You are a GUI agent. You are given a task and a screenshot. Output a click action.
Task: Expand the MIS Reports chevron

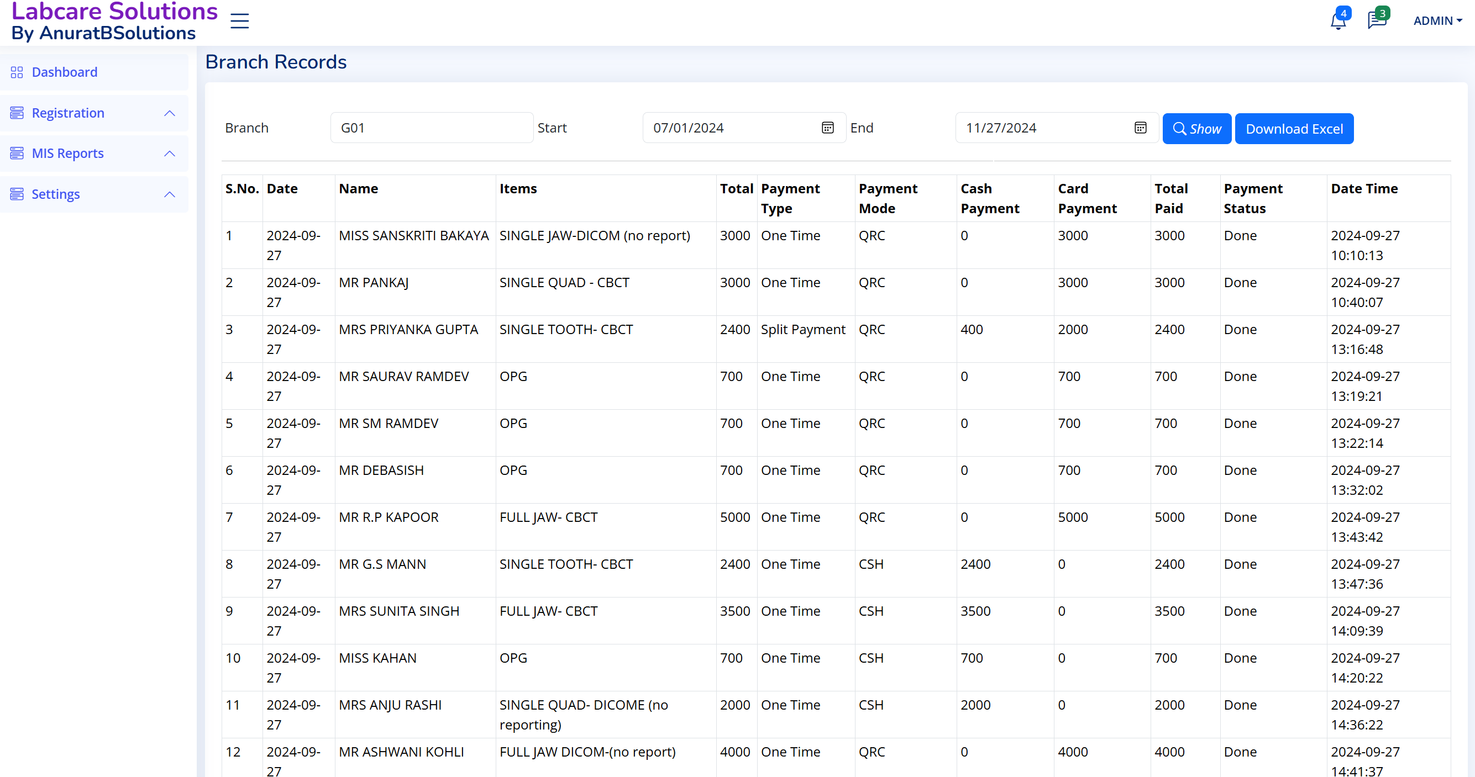pyautogui.click(x=170, y=154)
